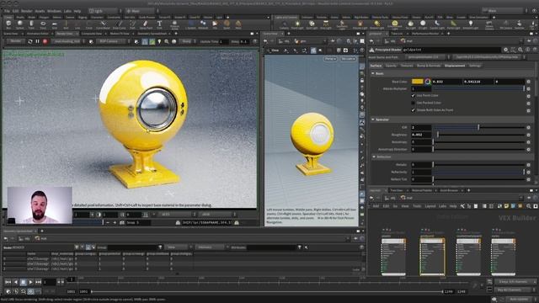The width and height of the screenshot is (539, 303).
Task: Click the yellow Base Color swatch
Action: (x=418, y=82)
